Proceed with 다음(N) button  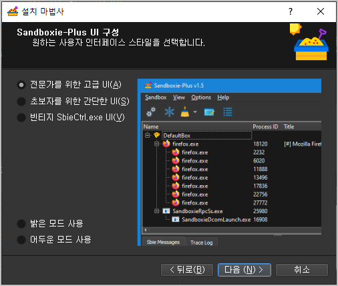pos(244,270)
